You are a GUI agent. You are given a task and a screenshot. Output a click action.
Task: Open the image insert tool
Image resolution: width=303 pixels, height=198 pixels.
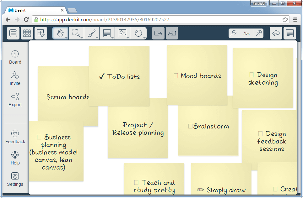point(122,33)
